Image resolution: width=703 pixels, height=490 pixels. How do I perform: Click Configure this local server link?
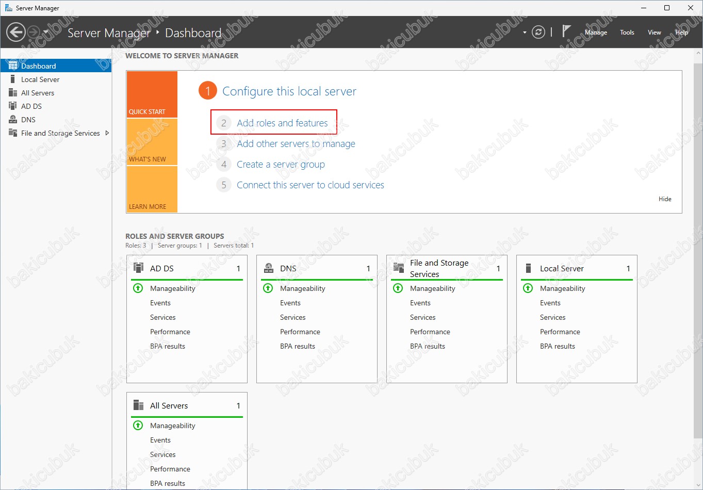tap(289, 91)
